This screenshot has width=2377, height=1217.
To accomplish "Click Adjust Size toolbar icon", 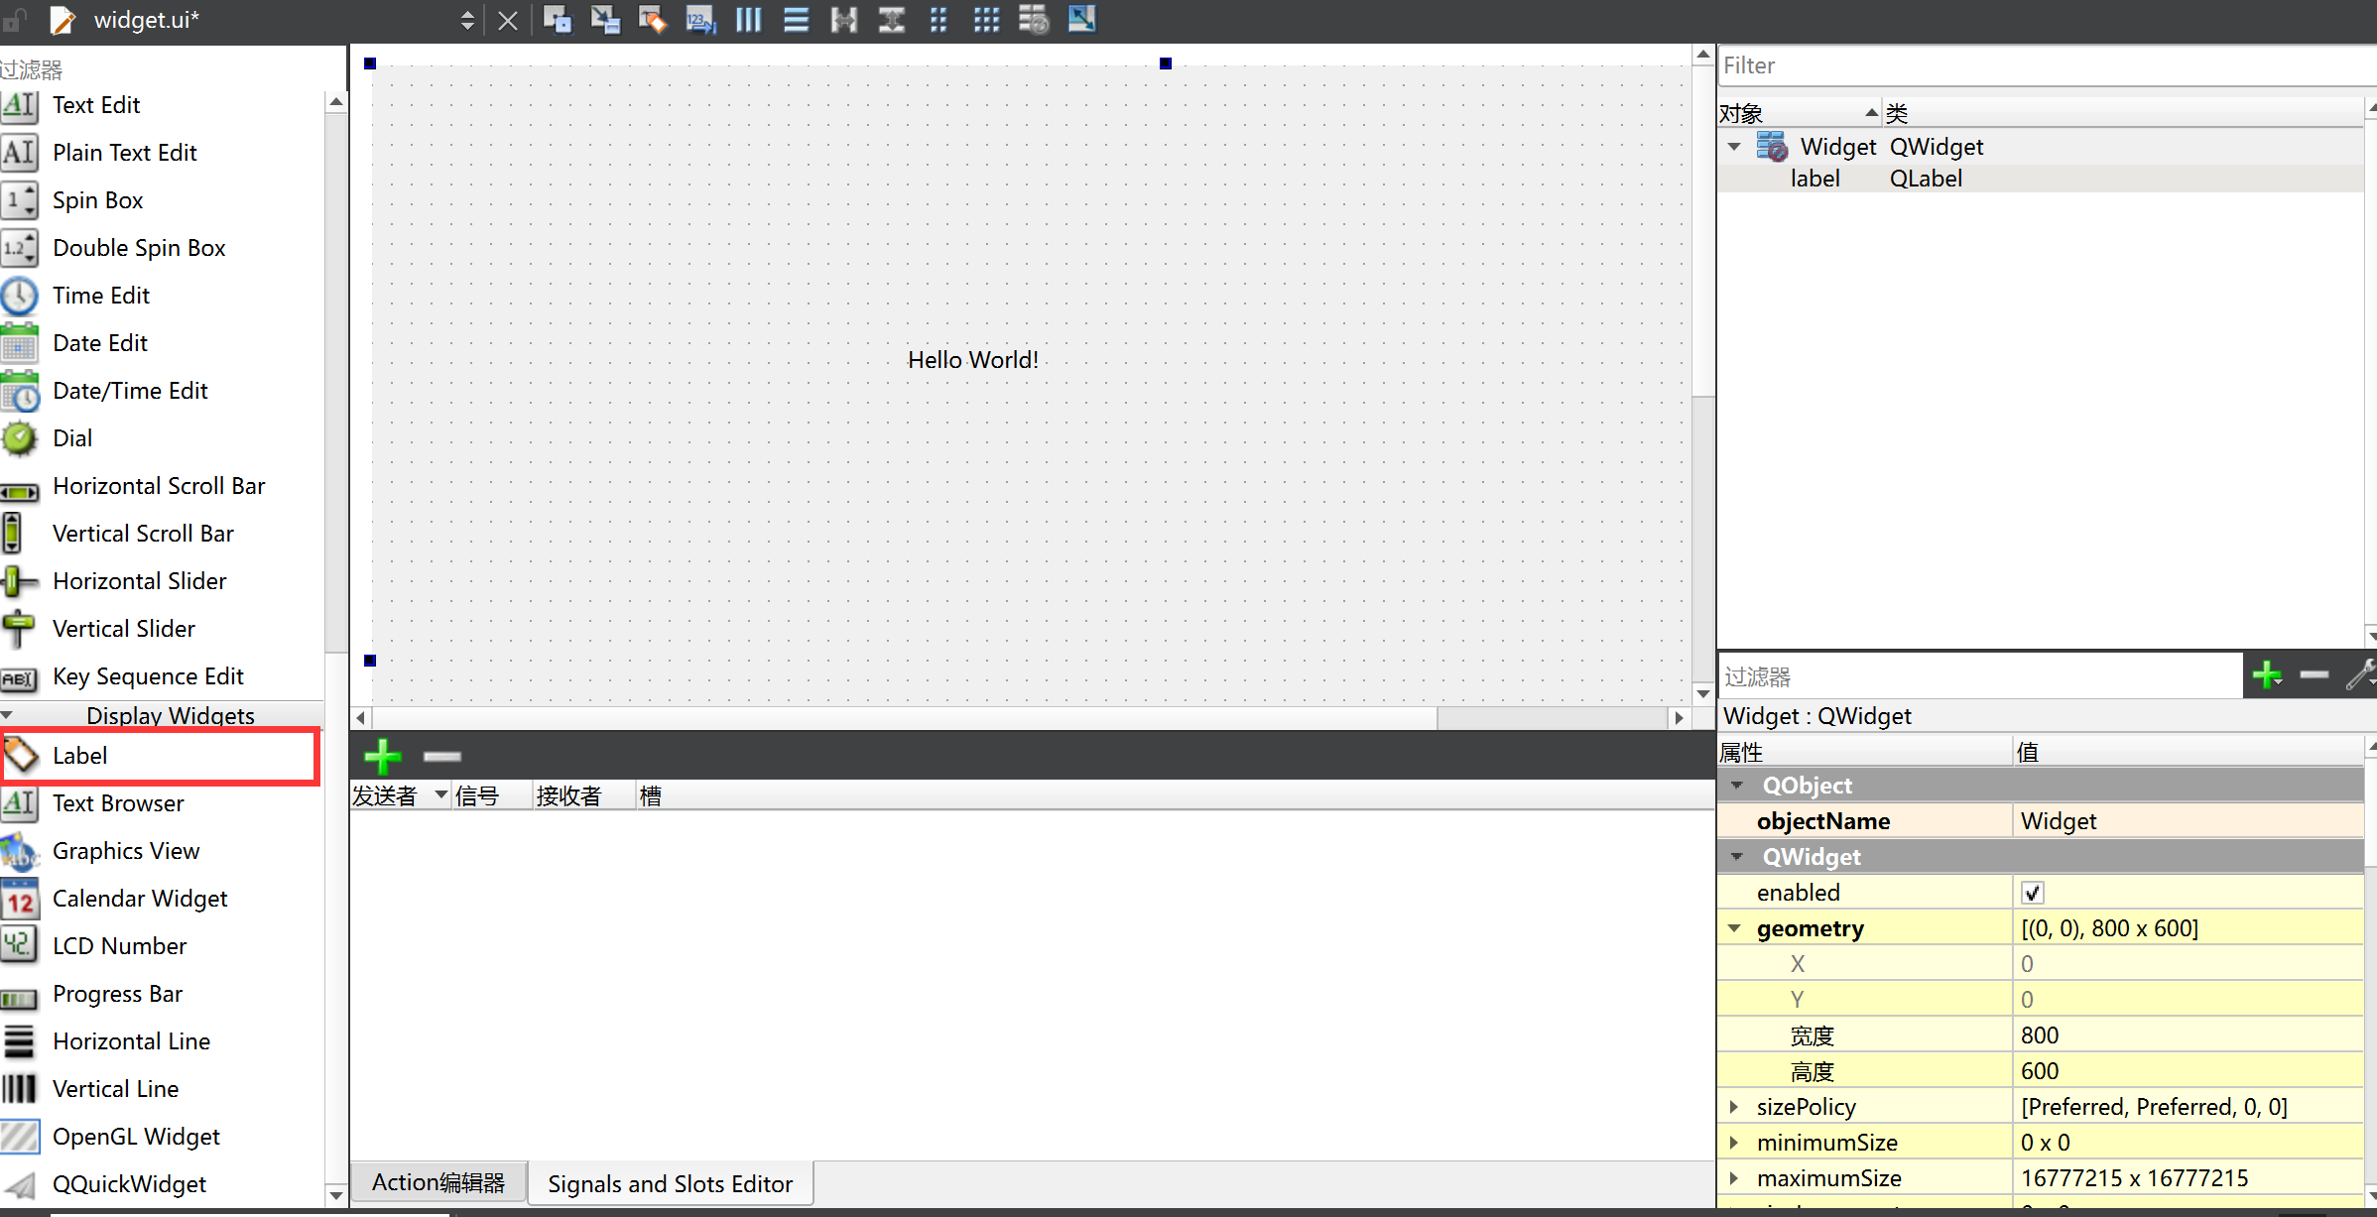I will pyautogui.click(x=1081, y=20).
